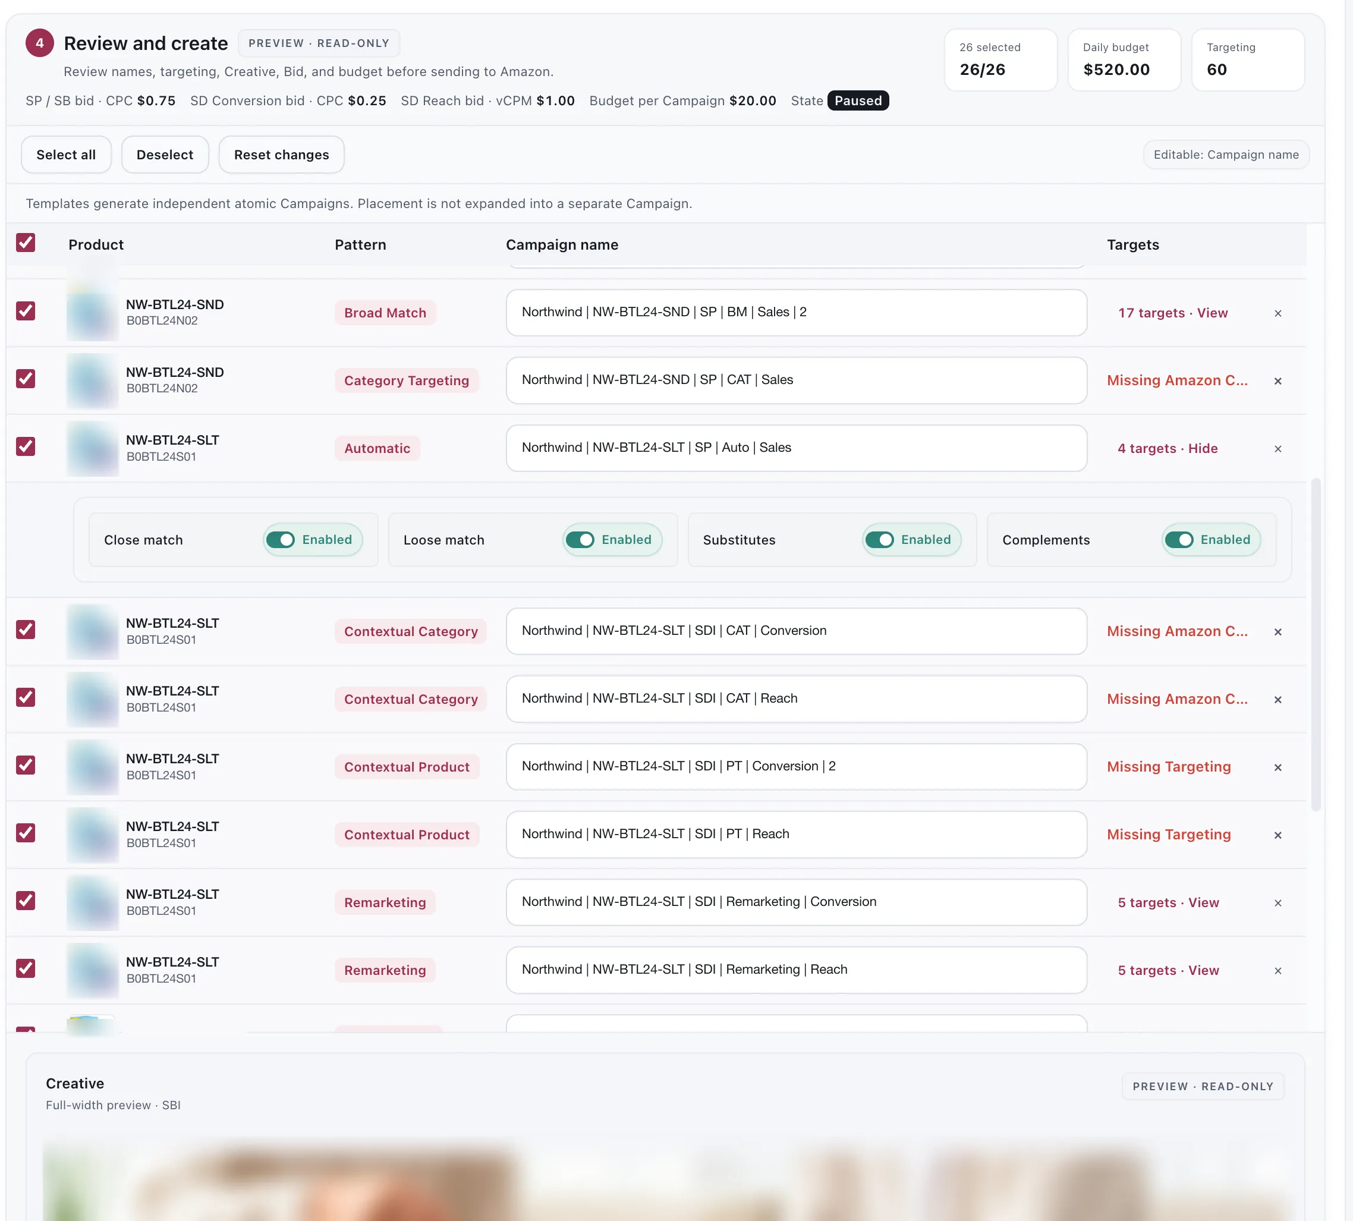Edit the SP CAT Sales campaign name
The image size is (1353, 1221).
pyautogui.click(x=796, y=380)
